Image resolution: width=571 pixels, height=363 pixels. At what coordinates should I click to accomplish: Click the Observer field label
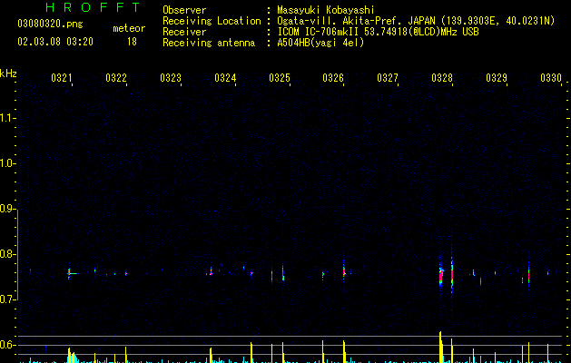(184, 10)
